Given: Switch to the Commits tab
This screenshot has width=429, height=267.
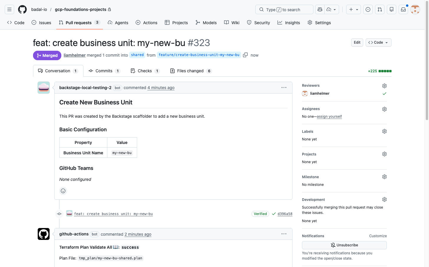Looking at the screenshot, I should tap(104, 71).
